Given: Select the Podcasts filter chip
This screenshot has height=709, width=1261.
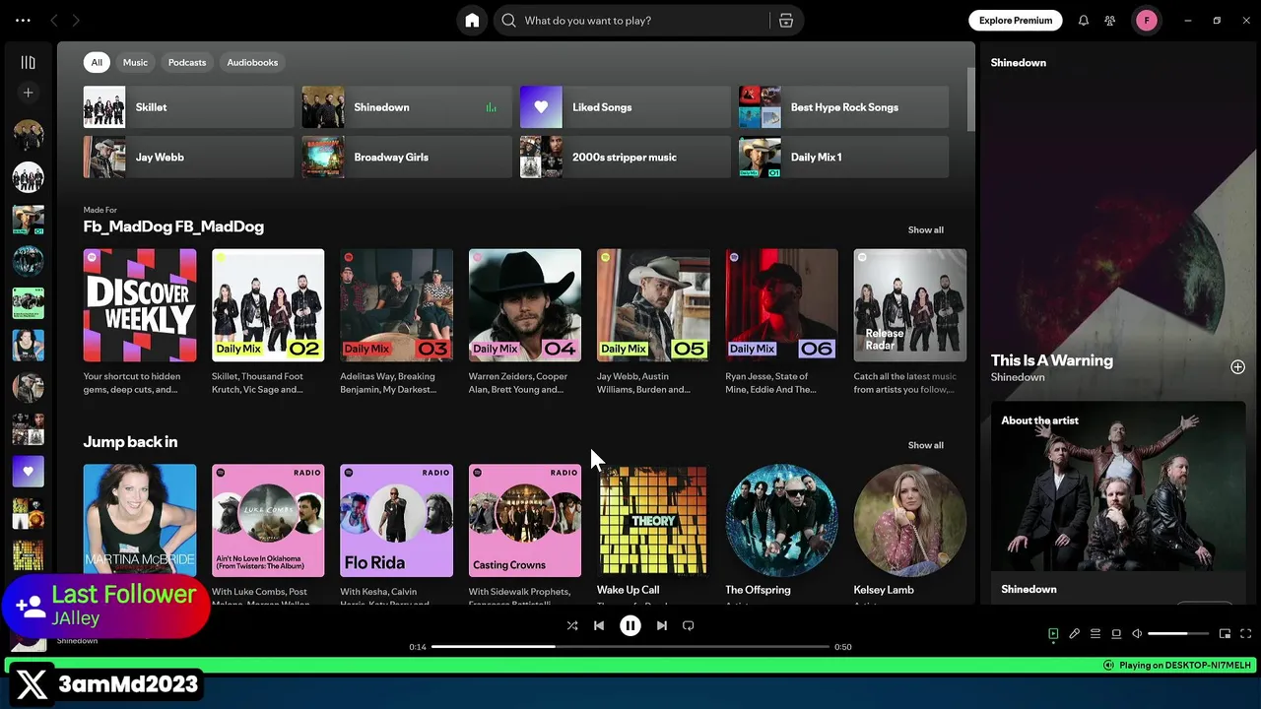Looking at the screenshot, I should tap(187, 63).
